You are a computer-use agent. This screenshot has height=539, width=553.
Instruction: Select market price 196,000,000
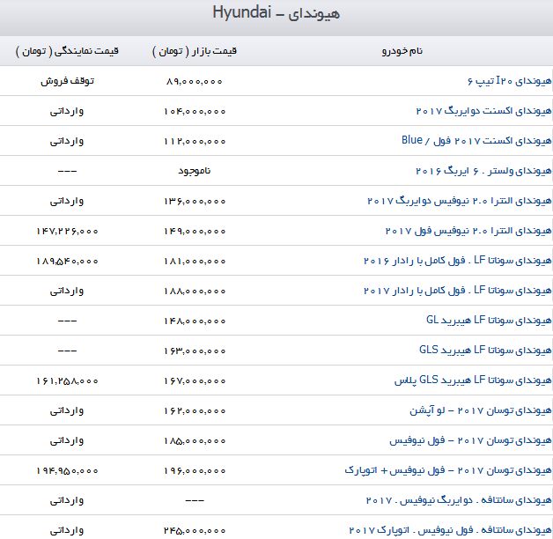[x=195, y=471]
